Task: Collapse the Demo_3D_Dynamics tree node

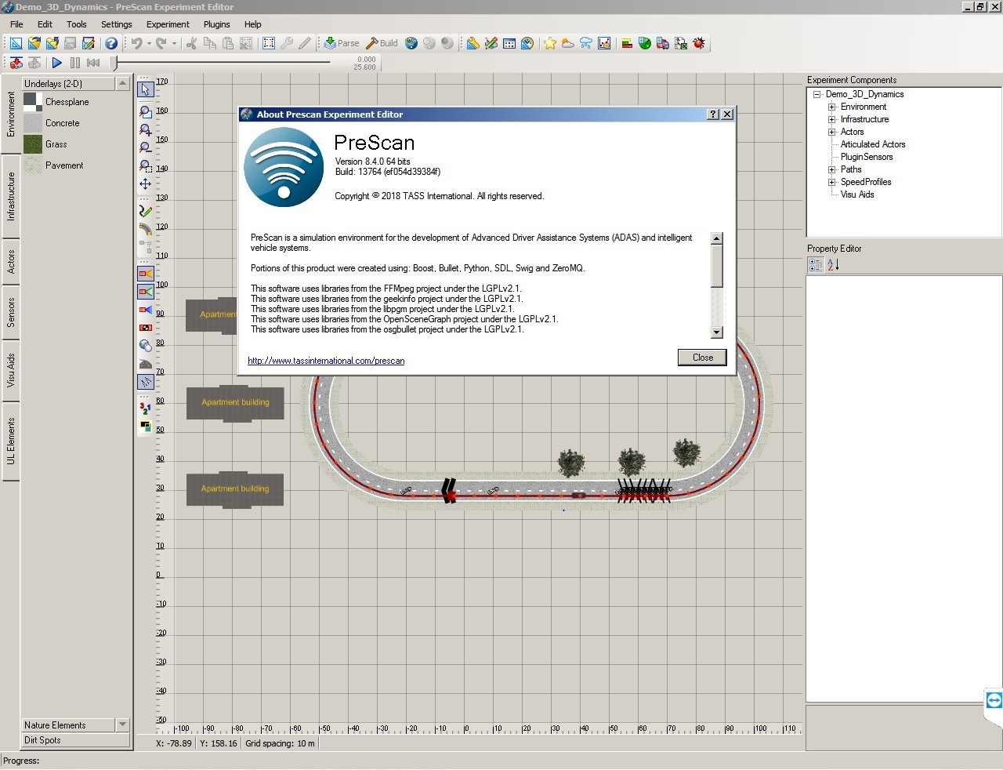Action: [x=817, y=94]
